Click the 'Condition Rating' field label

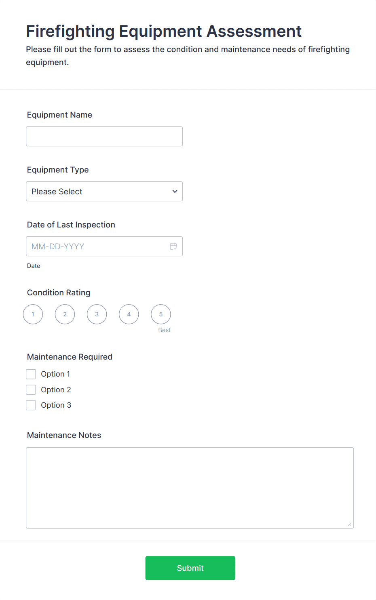(x=59, y=293)
